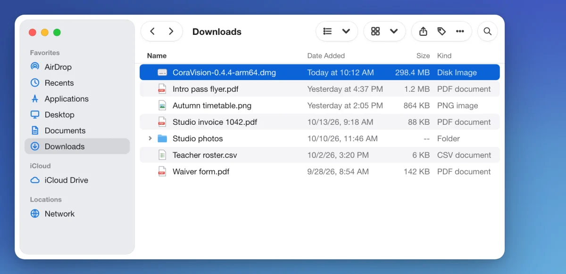Image resolution: width=566 pixels, height=274 pixels.
Task: Open AirDrop from the sidebar
Action: [58, 67]
